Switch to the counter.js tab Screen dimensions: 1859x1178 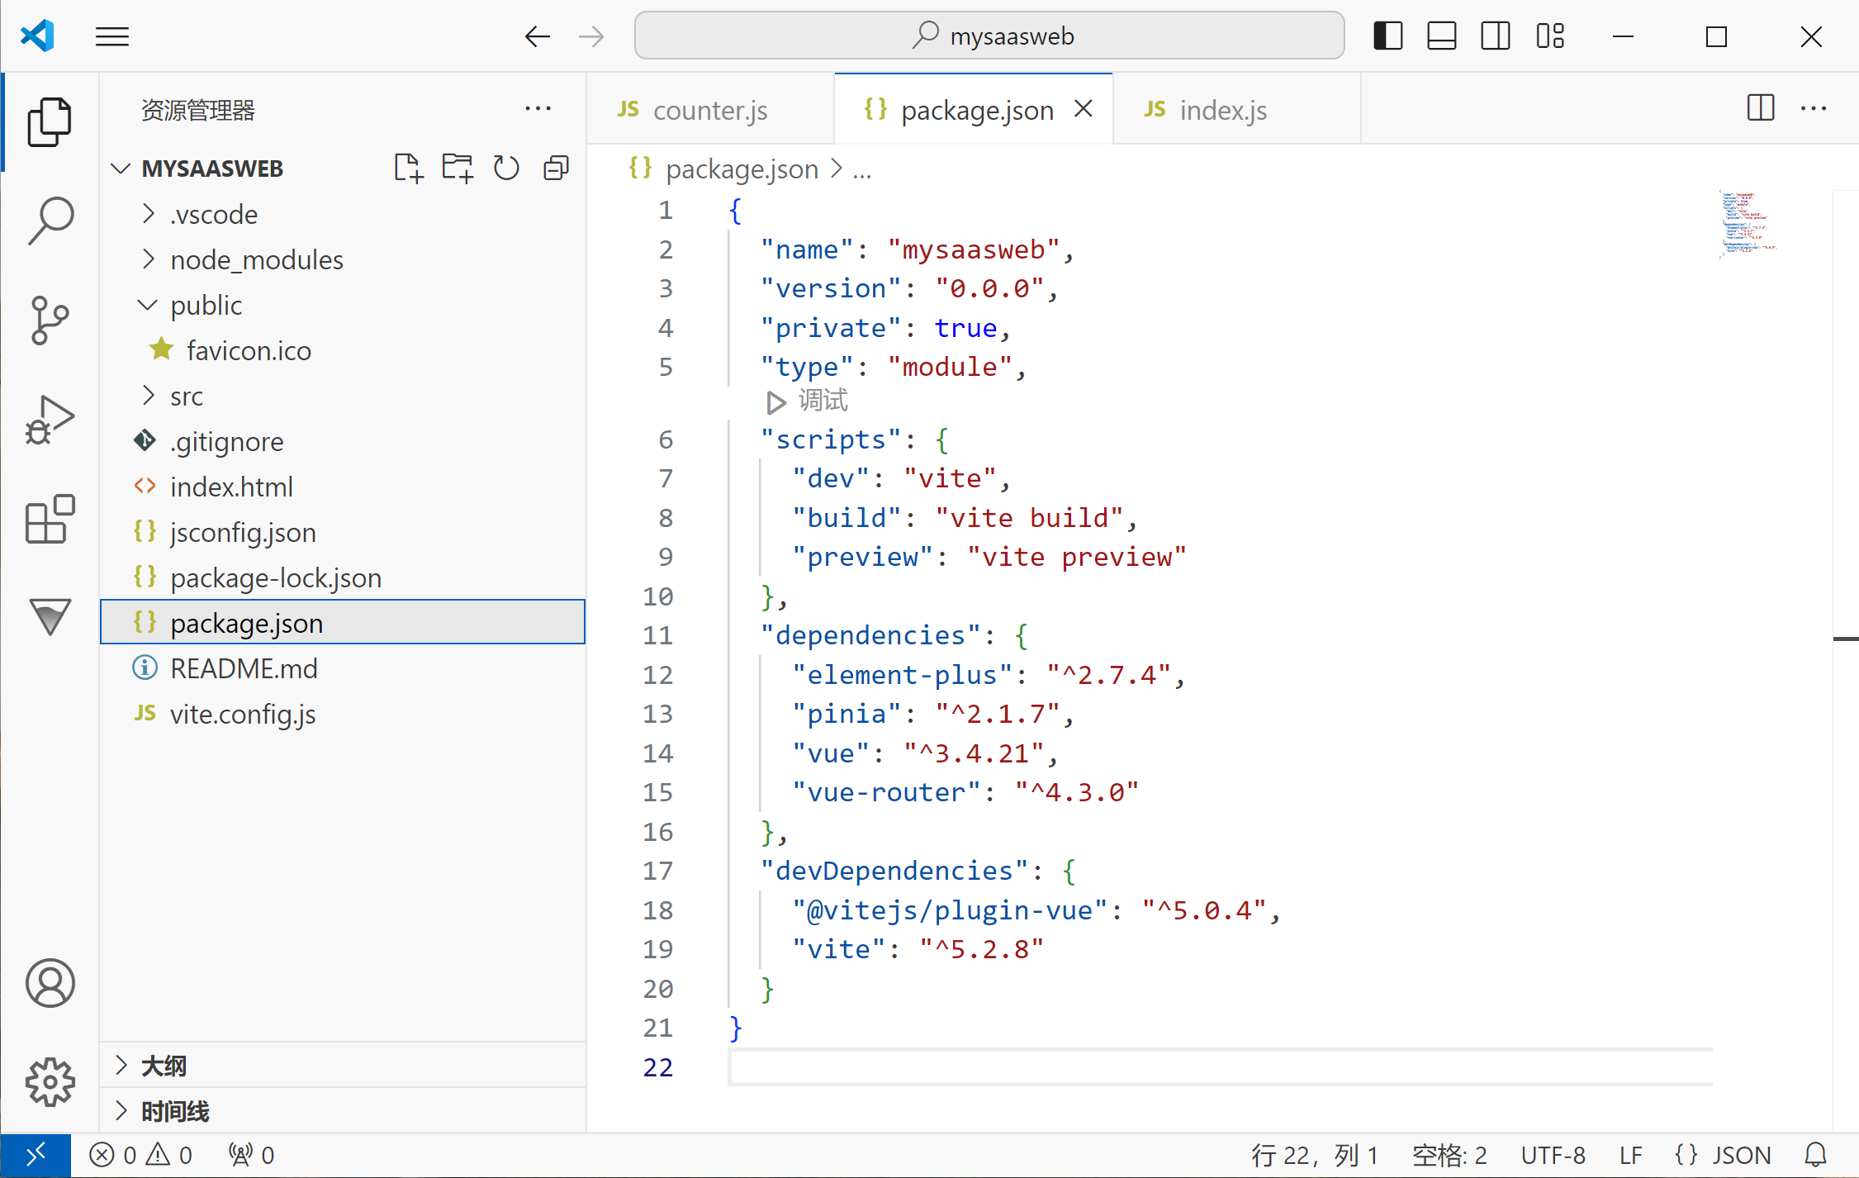(x=709, y=110)
